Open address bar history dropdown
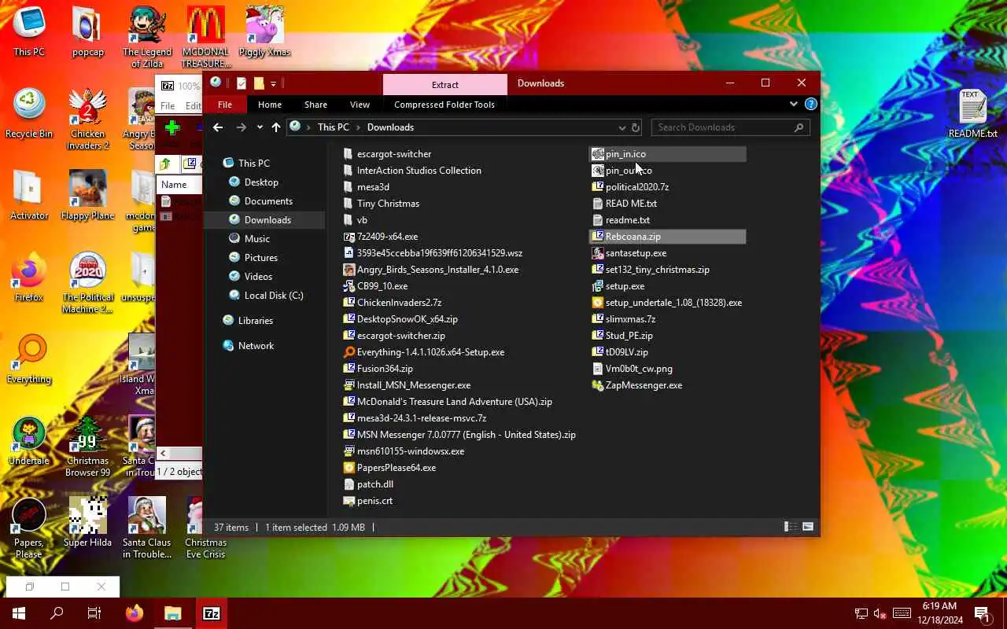This screenshot has height=629, width=1007. (x=622, y=127)
